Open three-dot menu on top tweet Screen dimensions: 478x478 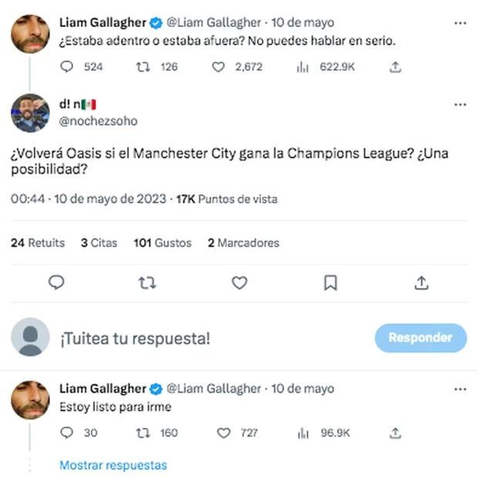(x=459, y=23)
